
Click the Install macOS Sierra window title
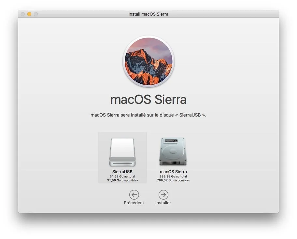click(x=148, y=14)
